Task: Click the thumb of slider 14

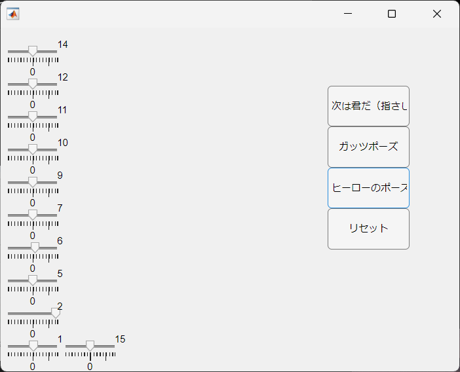Action: point(33,51)
